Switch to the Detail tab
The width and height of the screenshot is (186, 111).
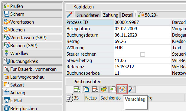click(127, 15)
